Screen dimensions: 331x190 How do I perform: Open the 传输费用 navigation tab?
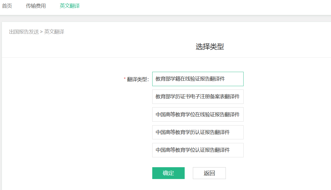tap(36, 6)
